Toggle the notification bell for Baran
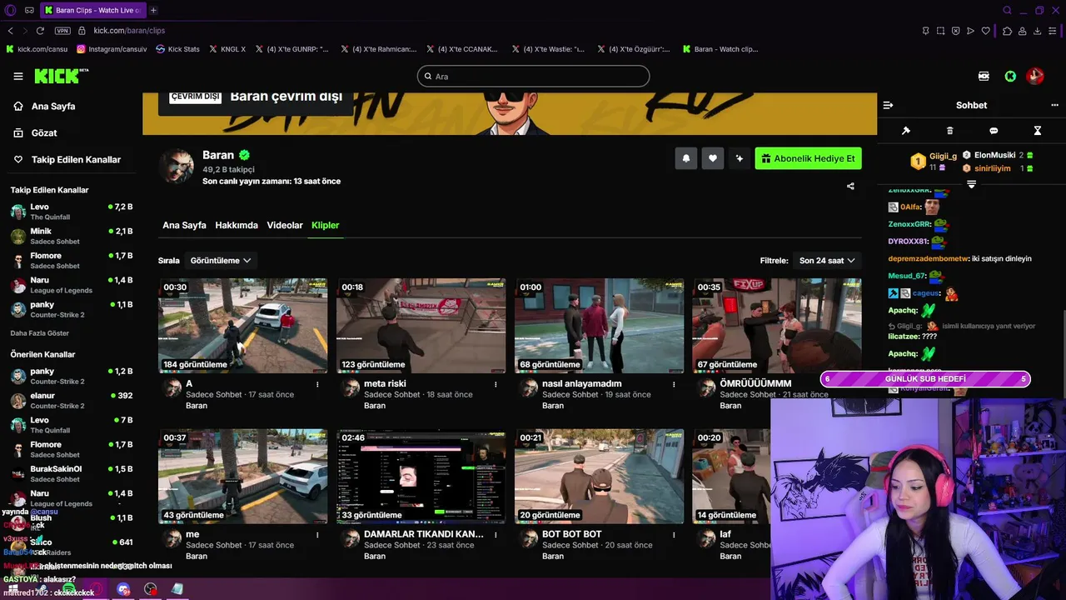The width and height of the screenshot is (1066, 600). pos(686,158)
